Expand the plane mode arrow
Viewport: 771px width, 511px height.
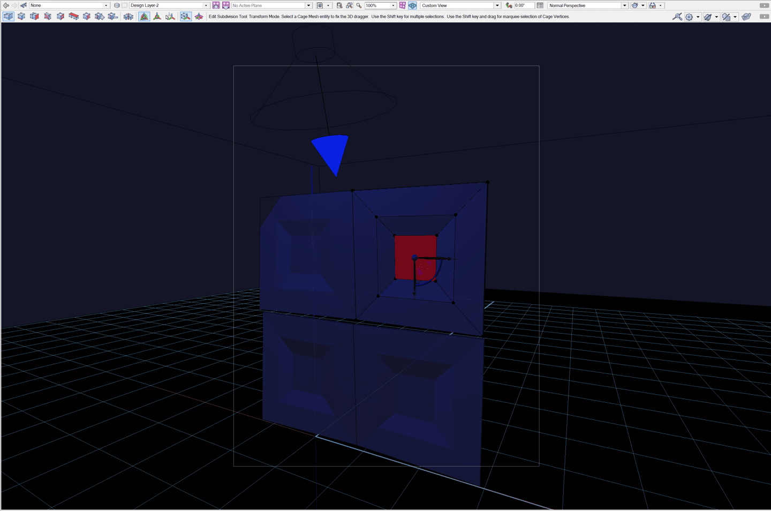328,5
